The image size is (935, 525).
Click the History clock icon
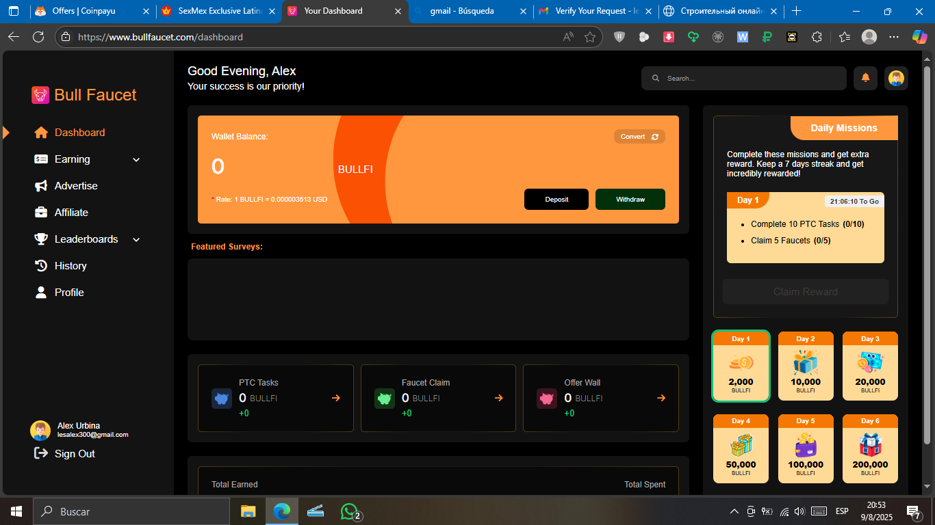41,266
